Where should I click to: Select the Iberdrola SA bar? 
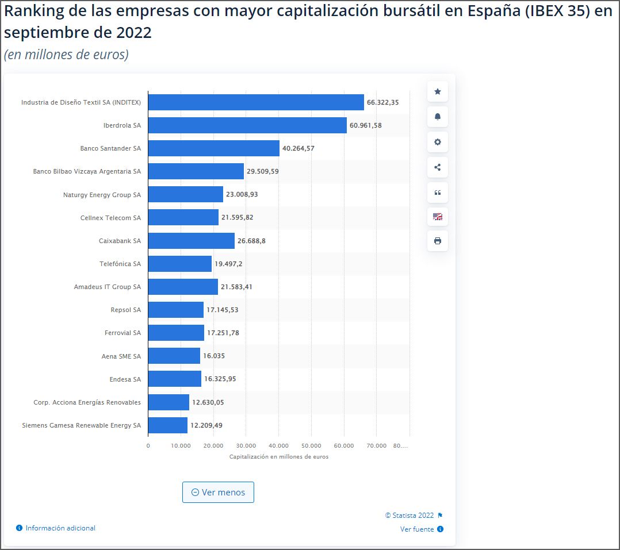click(x=247, y=125)
